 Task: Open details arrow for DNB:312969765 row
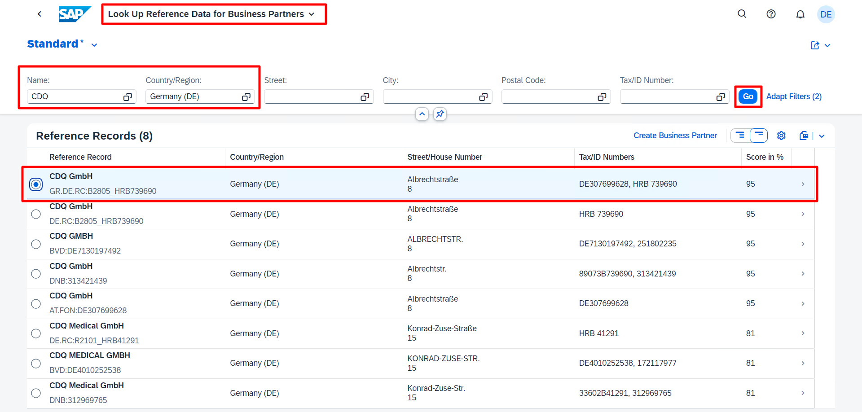coord(803,393)
